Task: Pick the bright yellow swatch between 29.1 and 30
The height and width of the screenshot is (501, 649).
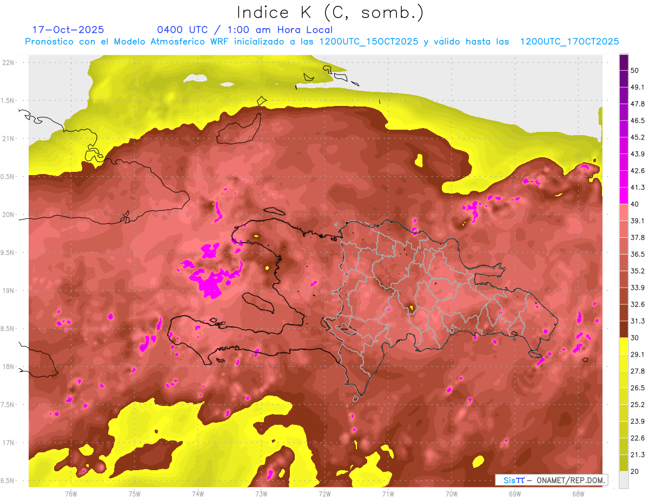Action: (624, 346)
